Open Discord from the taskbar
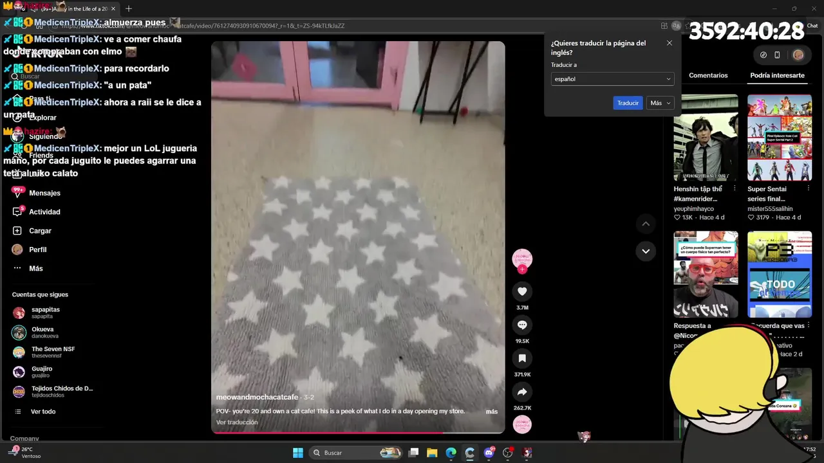Image resolution: width=824 pixels, height=463 pixels. [x=489, y=453]
